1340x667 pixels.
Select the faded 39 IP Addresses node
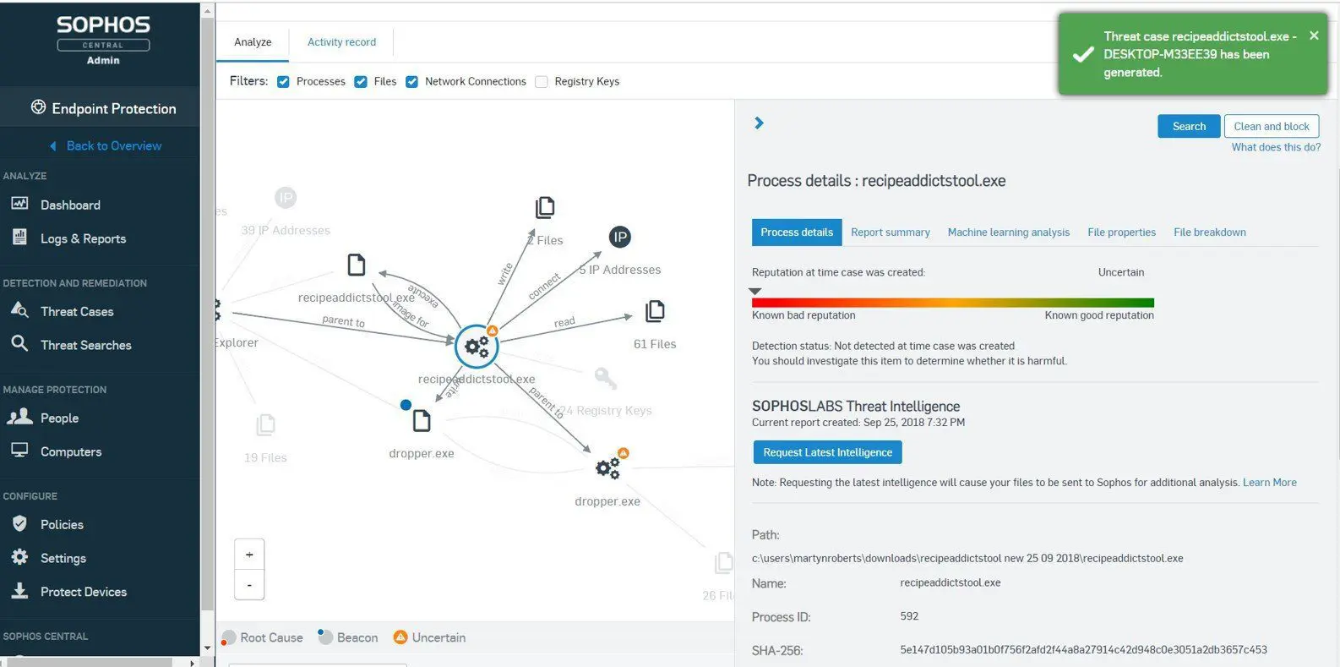tap(286, 198)
